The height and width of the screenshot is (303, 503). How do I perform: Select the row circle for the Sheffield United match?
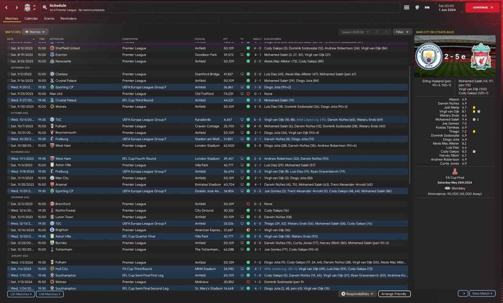click(9, 48)
